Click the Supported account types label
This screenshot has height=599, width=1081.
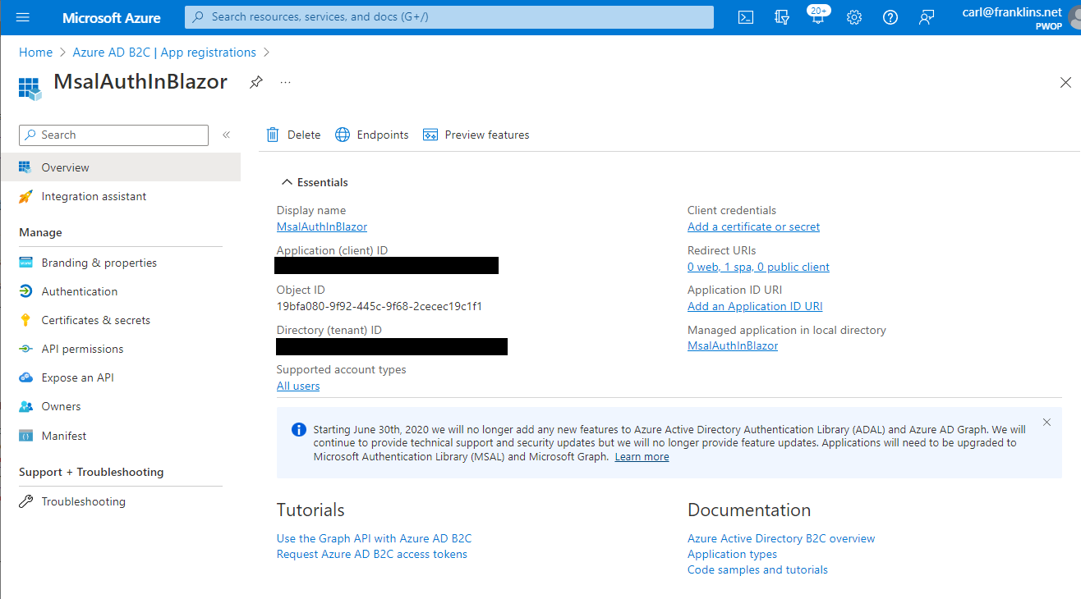coord(342,370)
